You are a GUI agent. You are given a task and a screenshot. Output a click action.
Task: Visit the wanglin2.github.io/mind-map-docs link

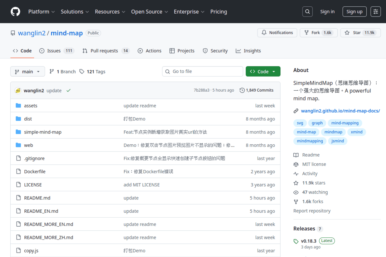pos(340,111)
